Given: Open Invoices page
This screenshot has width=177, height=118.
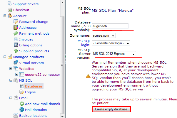Looking at the screenshot, I should pyautogui.click(x=26, y=39).
